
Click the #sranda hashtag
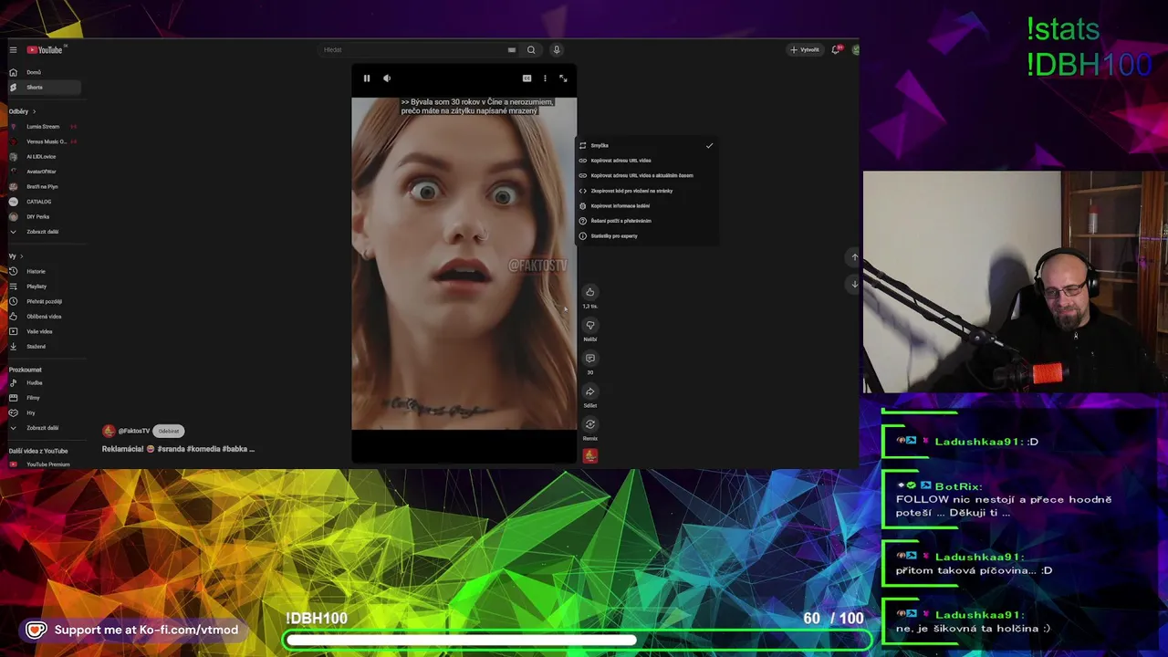point(172,449)
